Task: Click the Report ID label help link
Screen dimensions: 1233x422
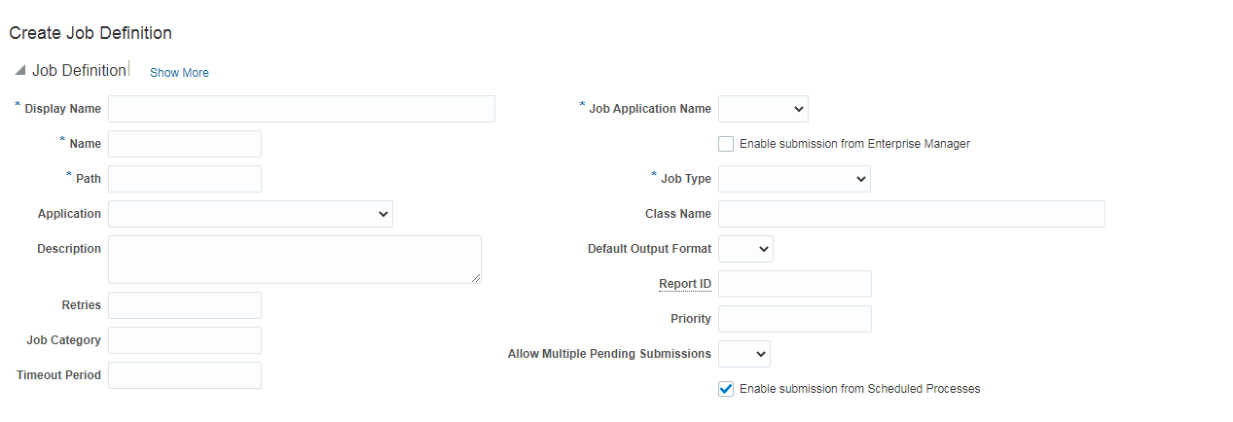Action: click(x=685, y=284)
